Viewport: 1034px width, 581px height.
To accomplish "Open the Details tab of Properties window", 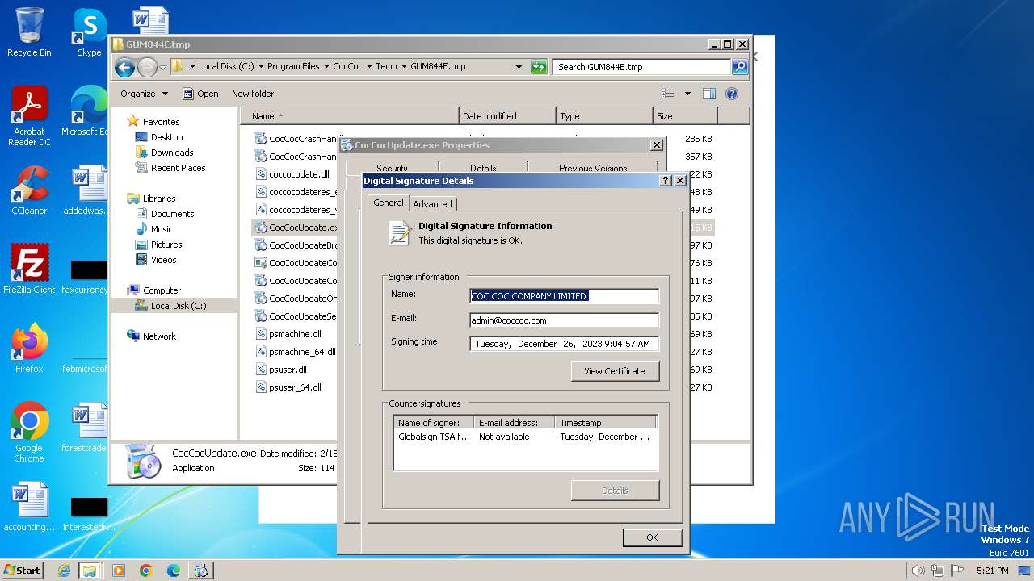I will coord(483,169).
